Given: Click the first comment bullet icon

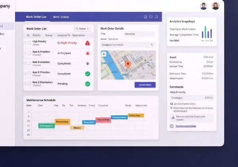Looking at the screenshot, I should click(171, 104).
